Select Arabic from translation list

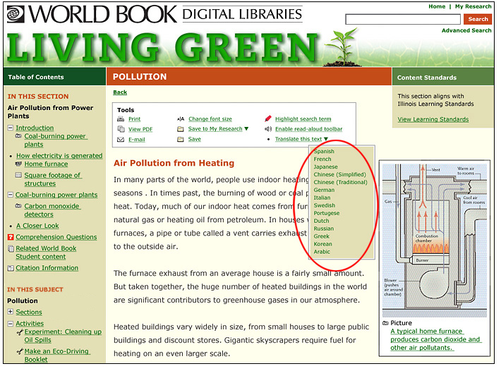pos(322,252)
